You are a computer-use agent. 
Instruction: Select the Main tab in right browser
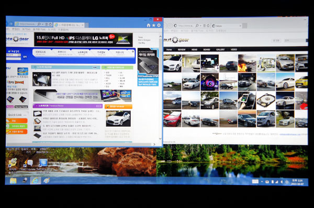(x=227, y=26)
